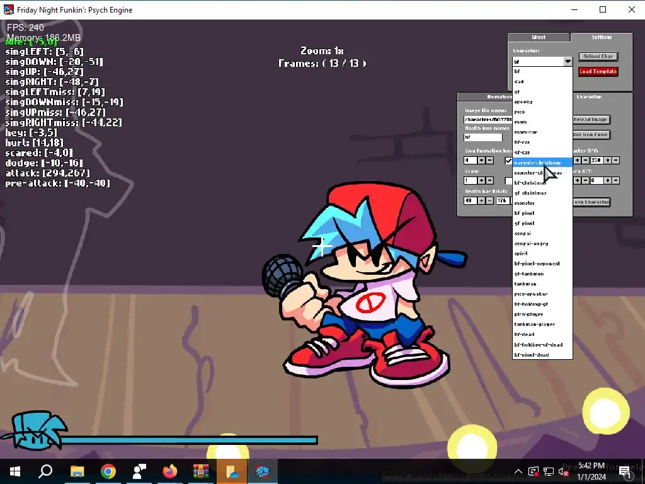
Task: Choose 'pico-player' from character list
Action: (542, 314)
